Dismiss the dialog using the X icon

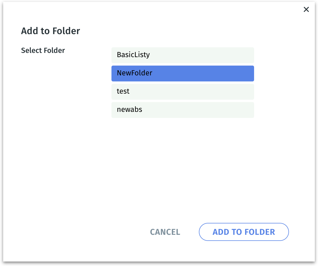pyautogui.click(x=306, y=10)
